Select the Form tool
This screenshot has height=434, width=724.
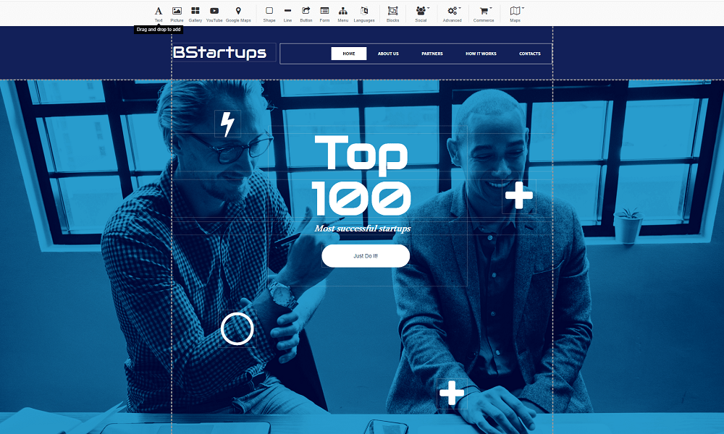324,14
